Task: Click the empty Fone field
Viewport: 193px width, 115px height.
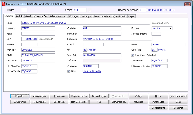Action: click(x=38, y=34)
